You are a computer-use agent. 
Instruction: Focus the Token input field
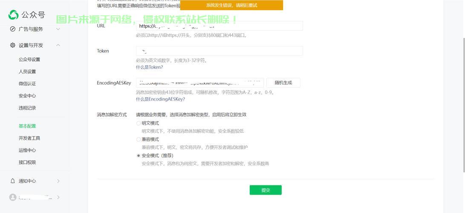[x=220, y=51]
